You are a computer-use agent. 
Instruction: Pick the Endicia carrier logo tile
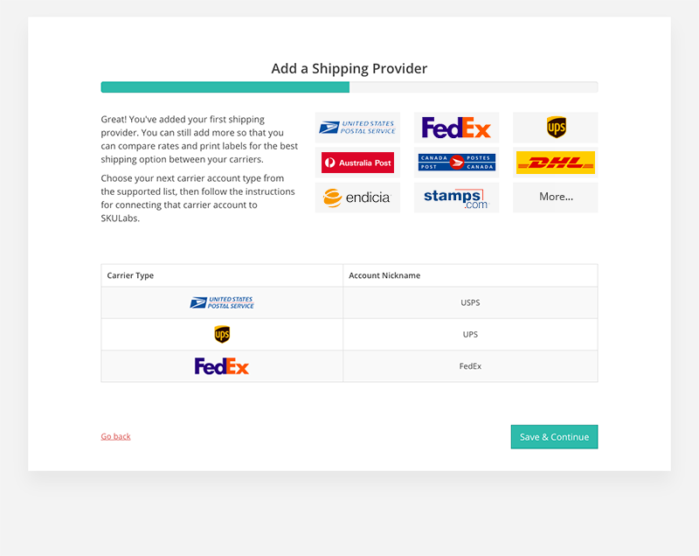point(357,198)
